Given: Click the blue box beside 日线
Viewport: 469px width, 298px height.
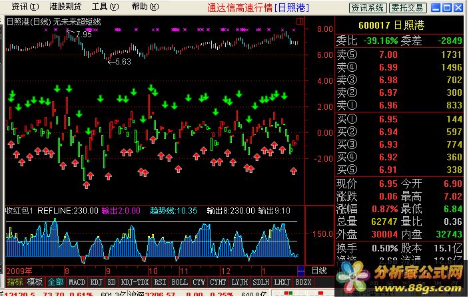Looking at the screenshot, I should (301, 271).
